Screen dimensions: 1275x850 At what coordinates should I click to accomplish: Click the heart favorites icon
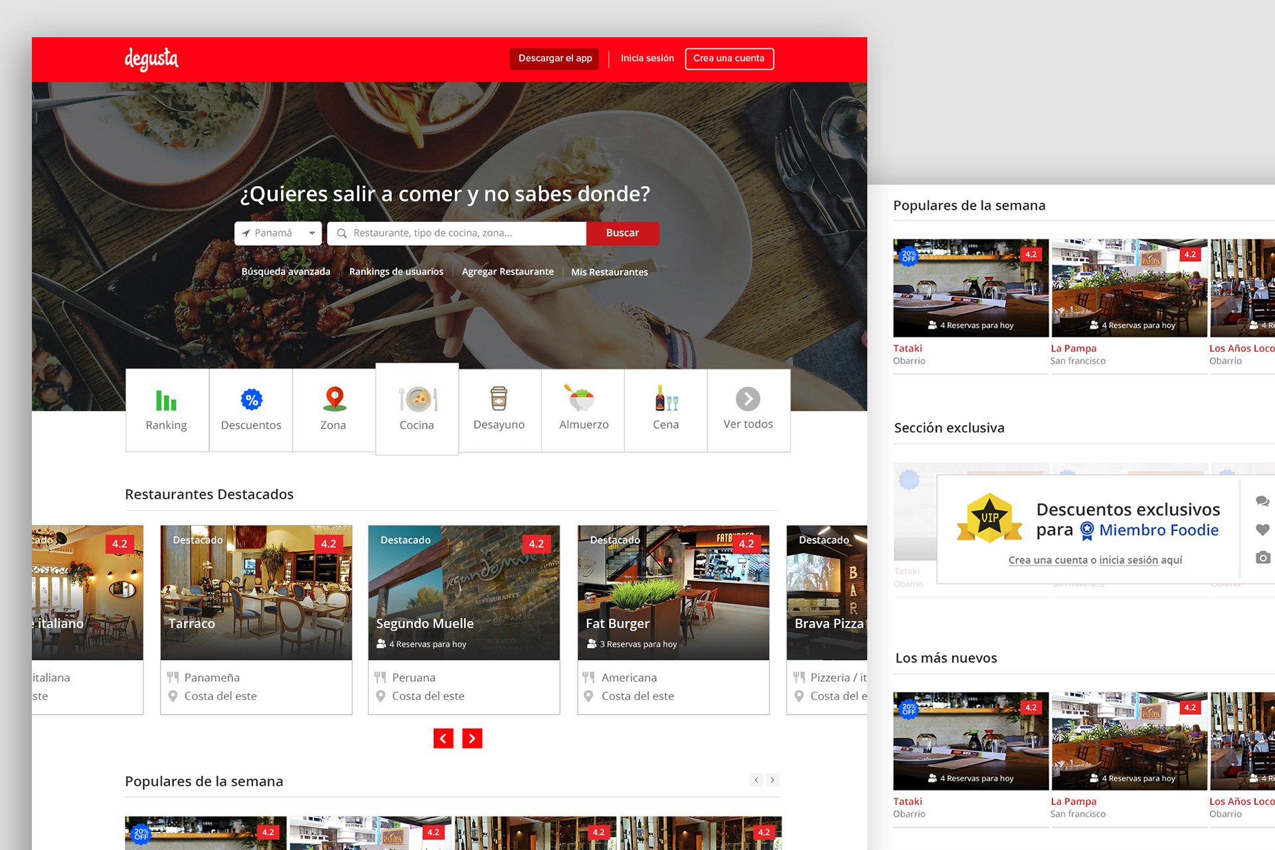[1262, 529]
